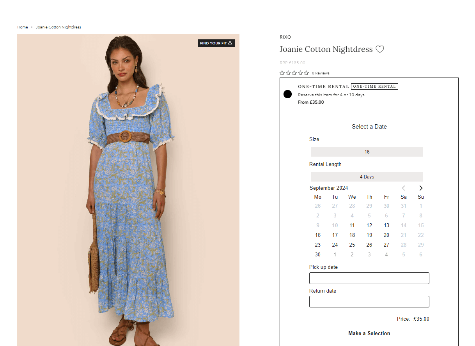Choose September 27 on the calendar

[x=386, y=245]
